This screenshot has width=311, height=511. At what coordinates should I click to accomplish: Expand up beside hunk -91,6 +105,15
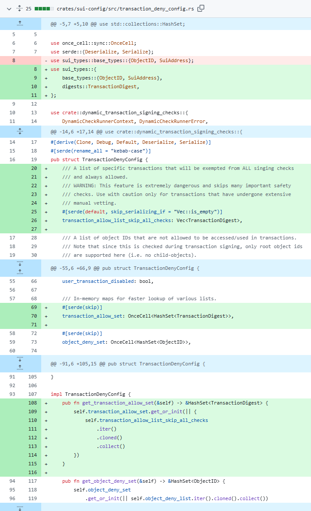pos(20,367)
